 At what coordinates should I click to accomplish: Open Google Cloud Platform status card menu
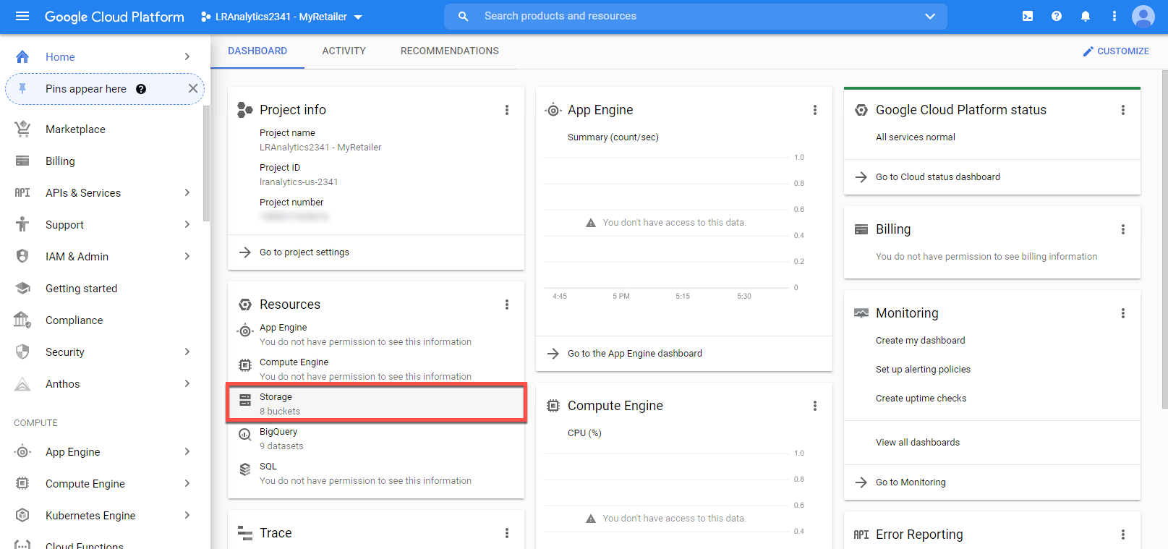(x=1123, y=110)
